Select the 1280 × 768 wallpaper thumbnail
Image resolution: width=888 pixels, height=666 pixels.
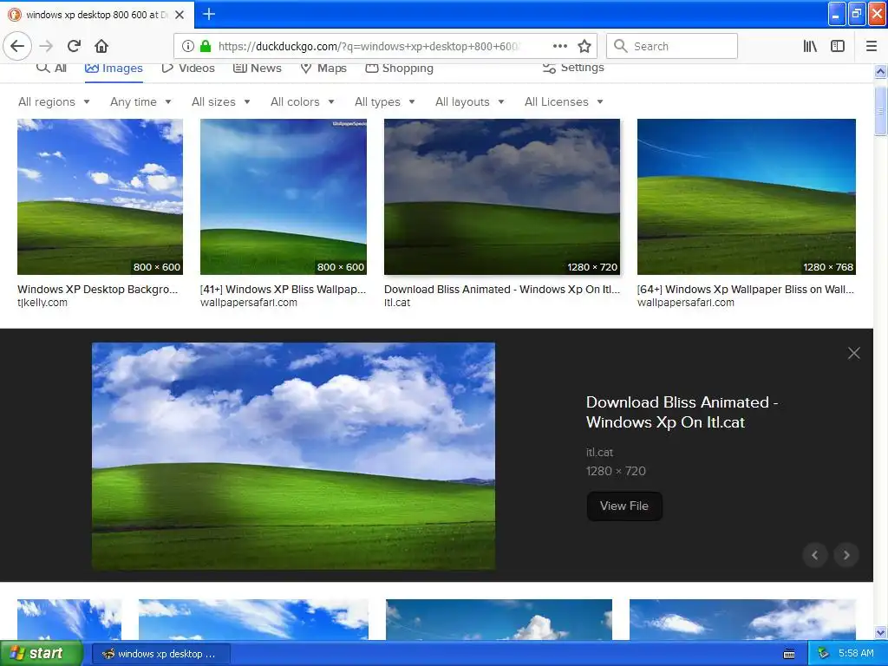point(747,197)
